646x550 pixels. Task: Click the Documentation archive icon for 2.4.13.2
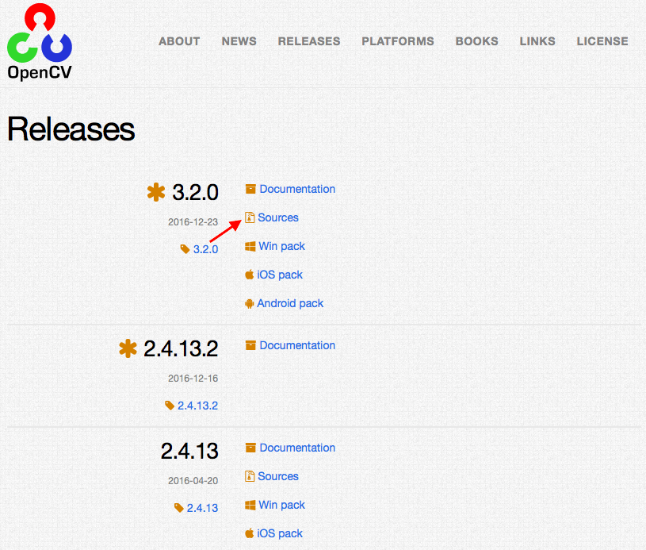(250, 345)
